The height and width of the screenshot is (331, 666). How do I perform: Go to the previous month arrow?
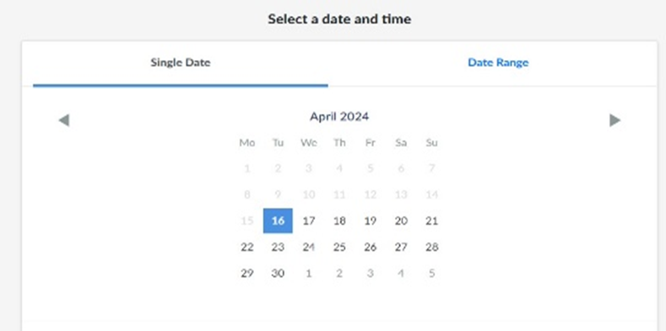tap(64, 120)
